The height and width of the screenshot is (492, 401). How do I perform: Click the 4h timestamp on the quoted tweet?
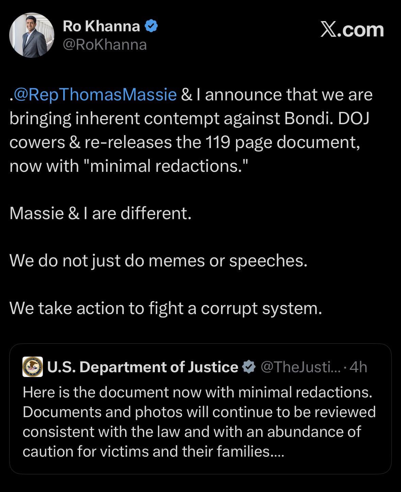[358, 367]
